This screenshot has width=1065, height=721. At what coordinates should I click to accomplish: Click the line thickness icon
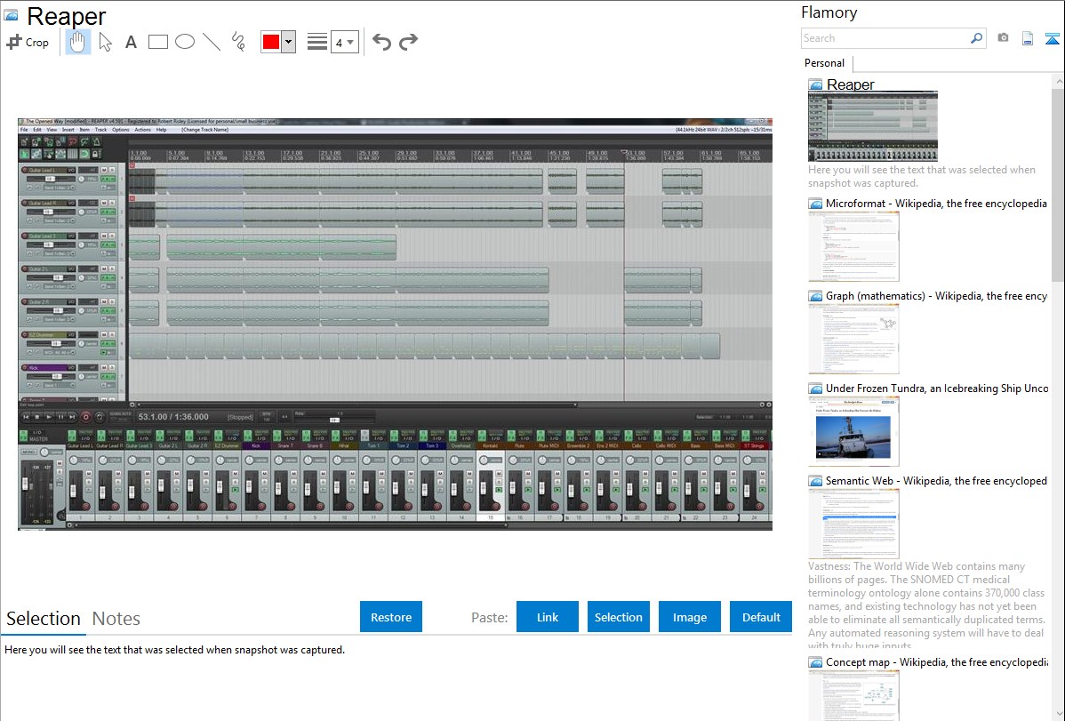(317, 42)
